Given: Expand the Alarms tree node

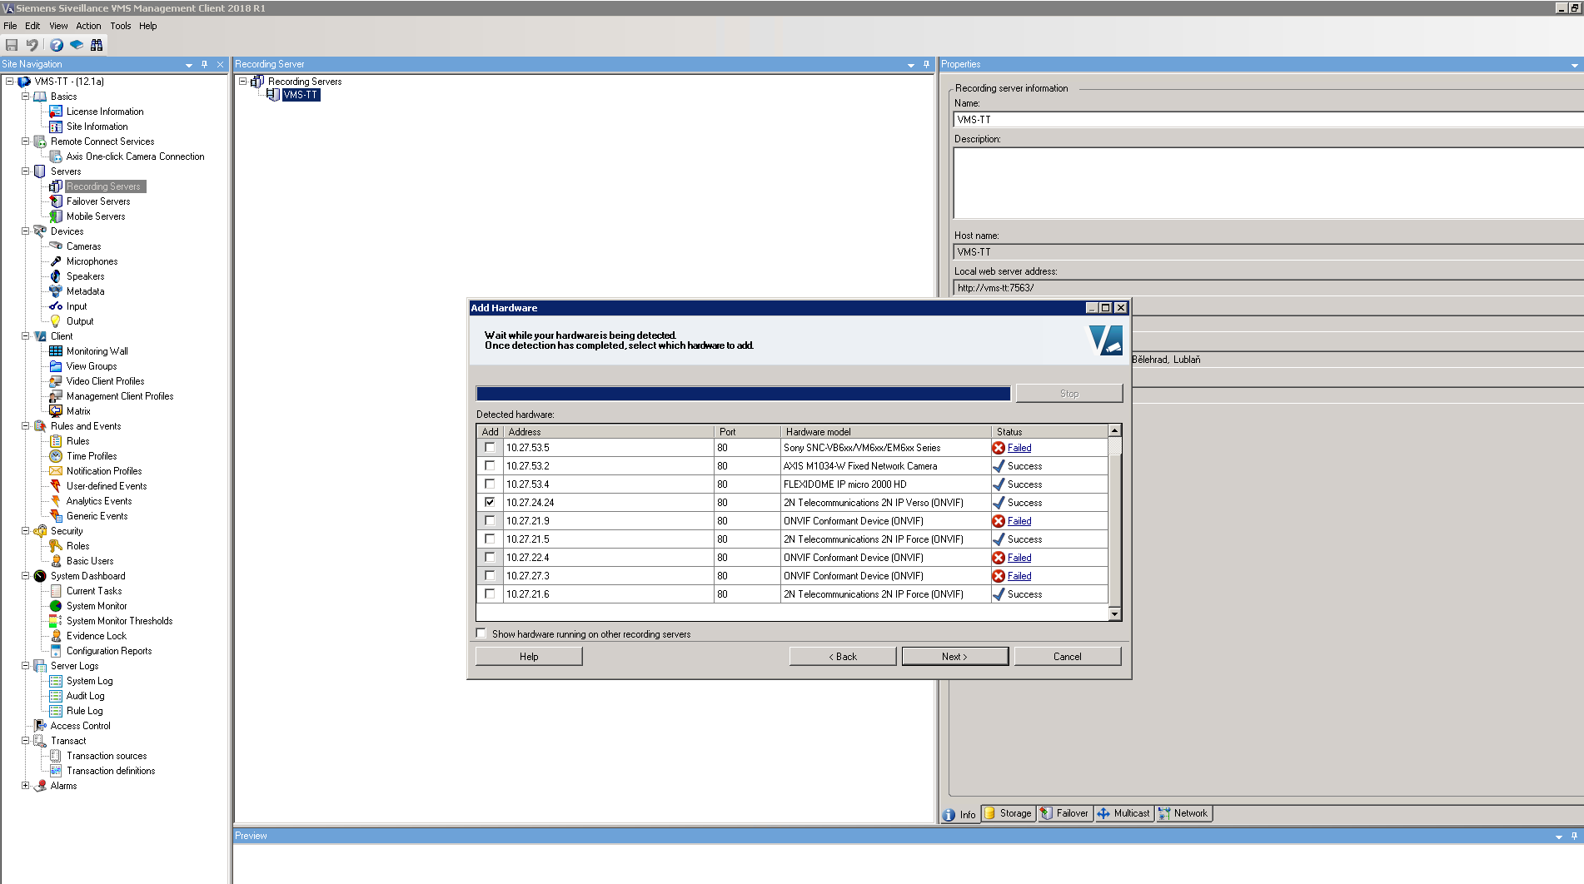Looking at the screenshot, I should click(26, 786).
